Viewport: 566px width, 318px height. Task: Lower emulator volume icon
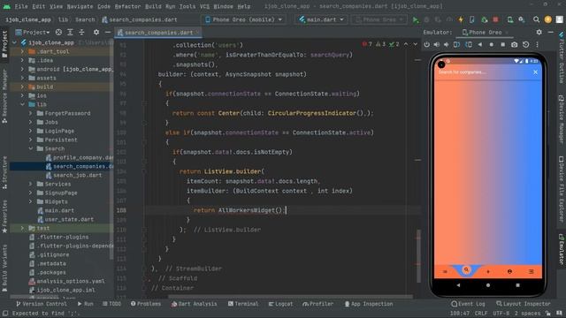[447, 44]
